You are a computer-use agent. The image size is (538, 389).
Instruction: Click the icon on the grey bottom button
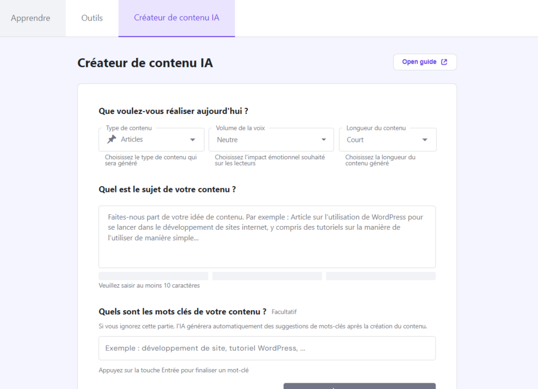point(333,387)
